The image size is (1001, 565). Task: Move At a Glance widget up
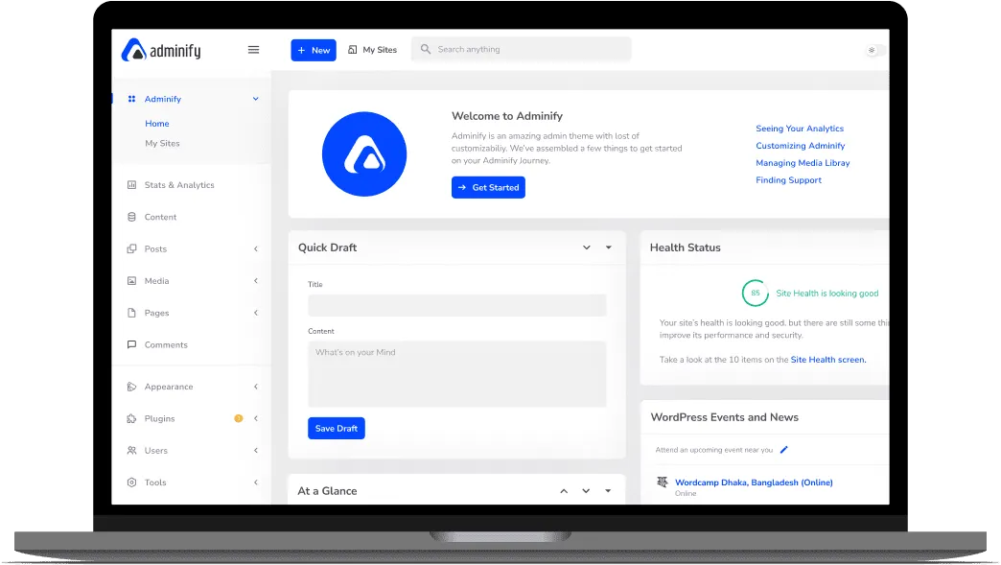click(x=564, y=491)
